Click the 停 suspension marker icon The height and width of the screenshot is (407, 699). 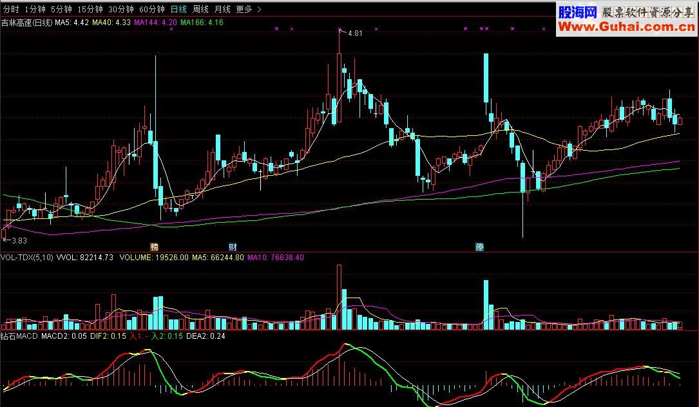[480, 247]
